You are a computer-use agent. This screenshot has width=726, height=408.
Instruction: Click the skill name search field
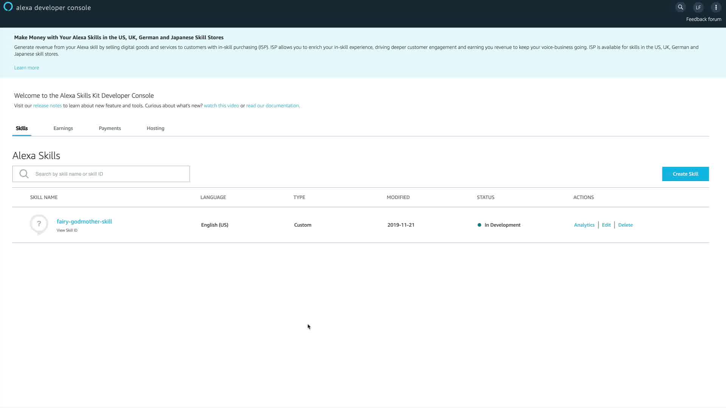(x=110, y=174)
